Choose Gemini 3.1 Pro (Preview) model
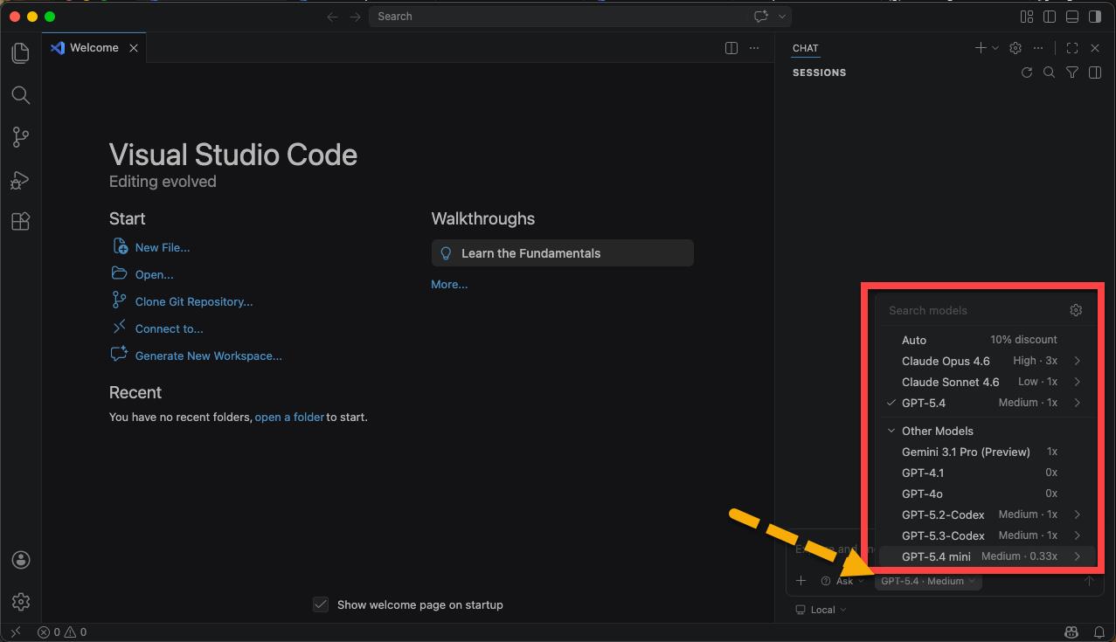Screen dimensions: 1116x642 [x=966, y=452]
